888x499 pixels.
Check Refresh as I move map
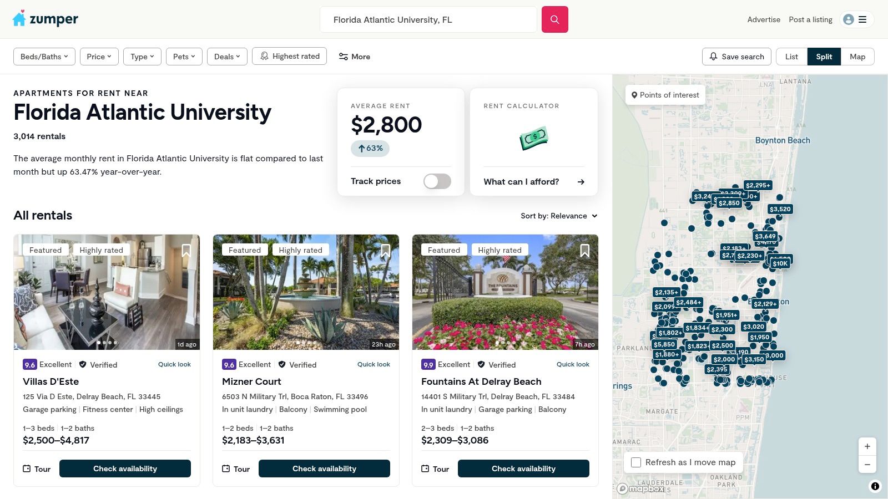[x=637, y=462]
